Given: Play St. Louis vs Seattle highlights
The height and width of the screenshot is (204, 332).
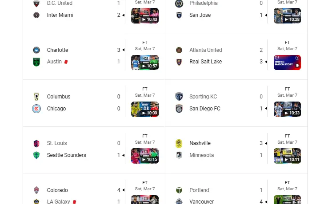Looking at the screenshot, I should point(145,156).
